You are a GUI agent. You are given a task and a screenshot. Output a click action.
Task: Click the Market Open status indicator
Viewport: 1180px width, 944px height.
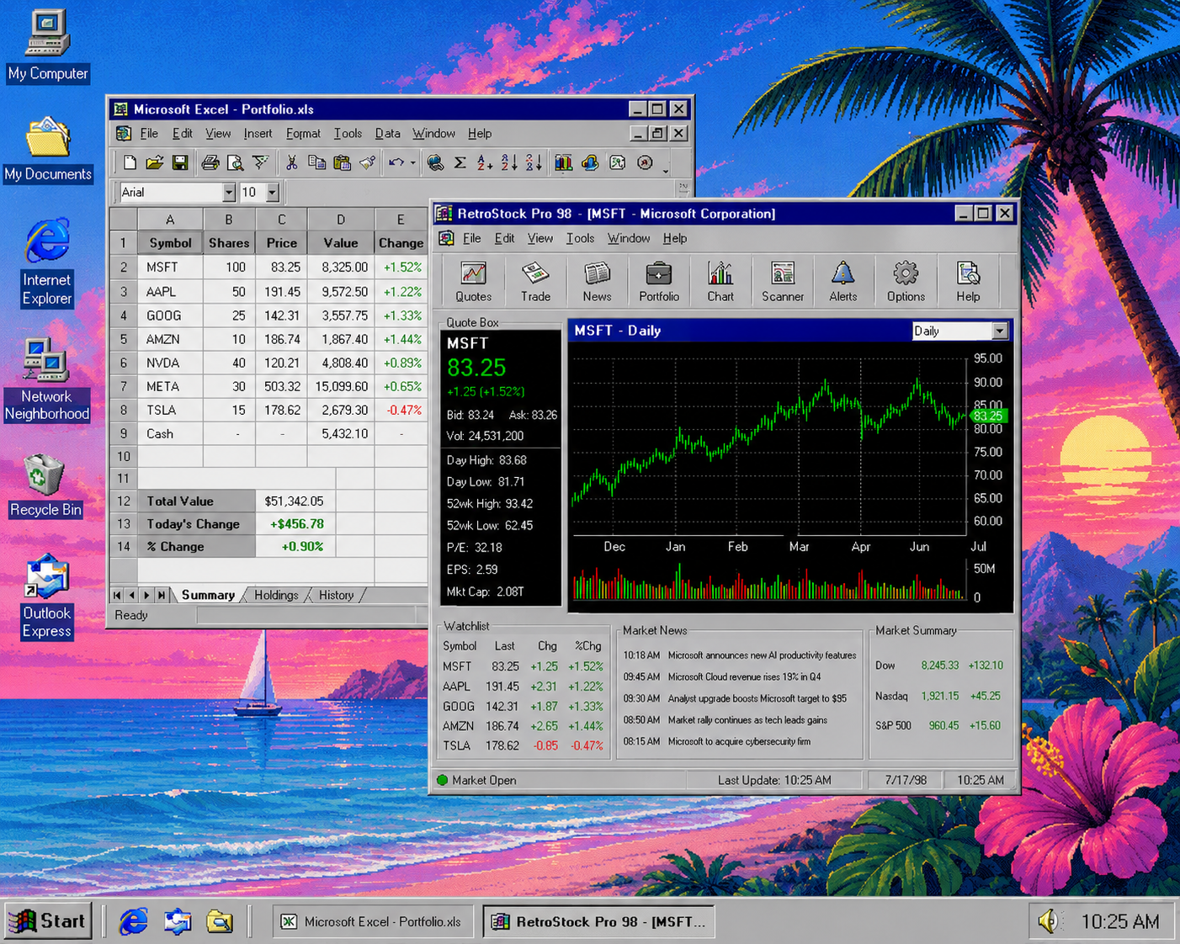point(476,781)
